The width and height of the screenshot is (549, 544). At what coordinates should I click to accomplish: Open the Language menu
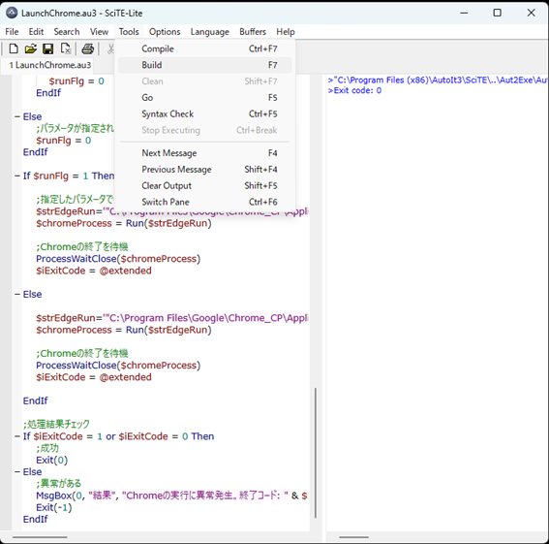tap(210, 32)
